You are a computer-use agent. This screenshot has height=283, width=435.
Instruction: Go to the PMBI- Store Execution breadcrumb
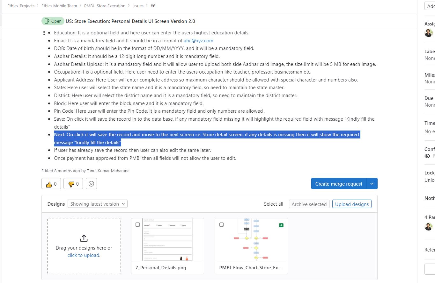point(105,6)
